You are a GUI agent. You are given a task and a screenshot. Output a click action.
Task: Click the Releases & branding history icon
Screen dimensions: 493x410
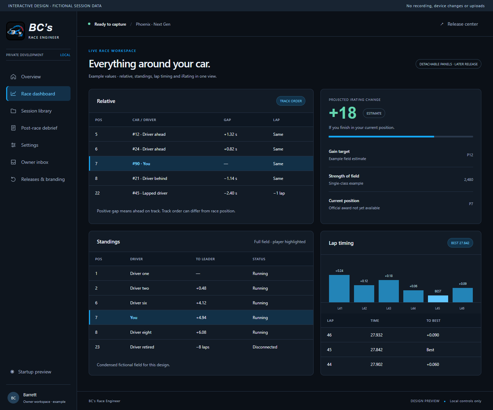click(x=13, y=179)
